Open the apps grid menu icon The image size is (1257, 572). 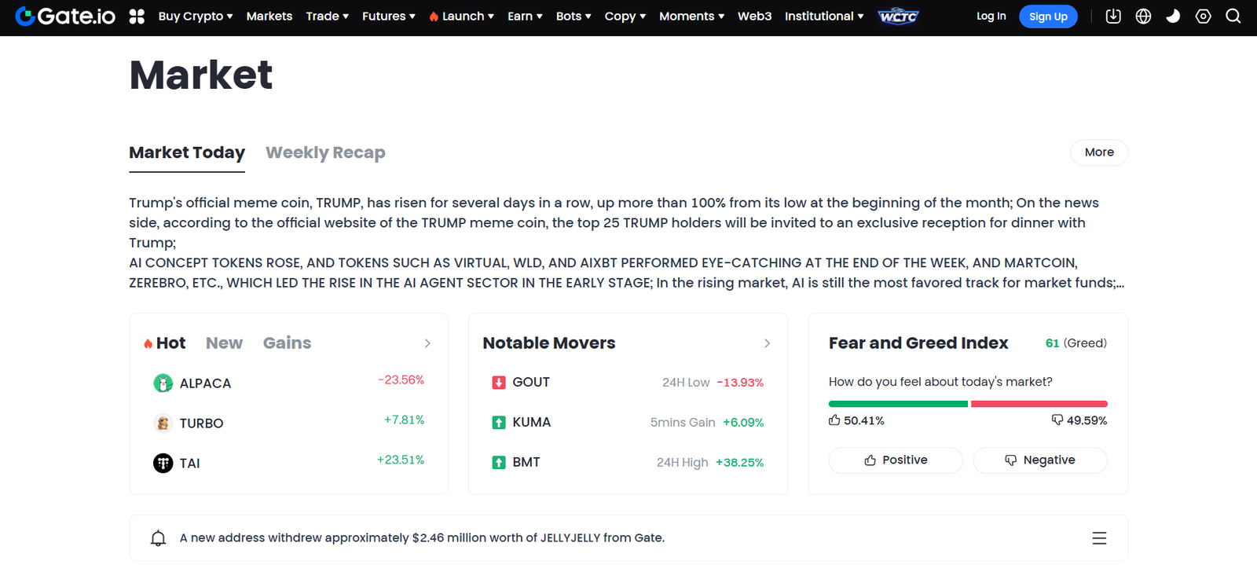tap(137, 16)
